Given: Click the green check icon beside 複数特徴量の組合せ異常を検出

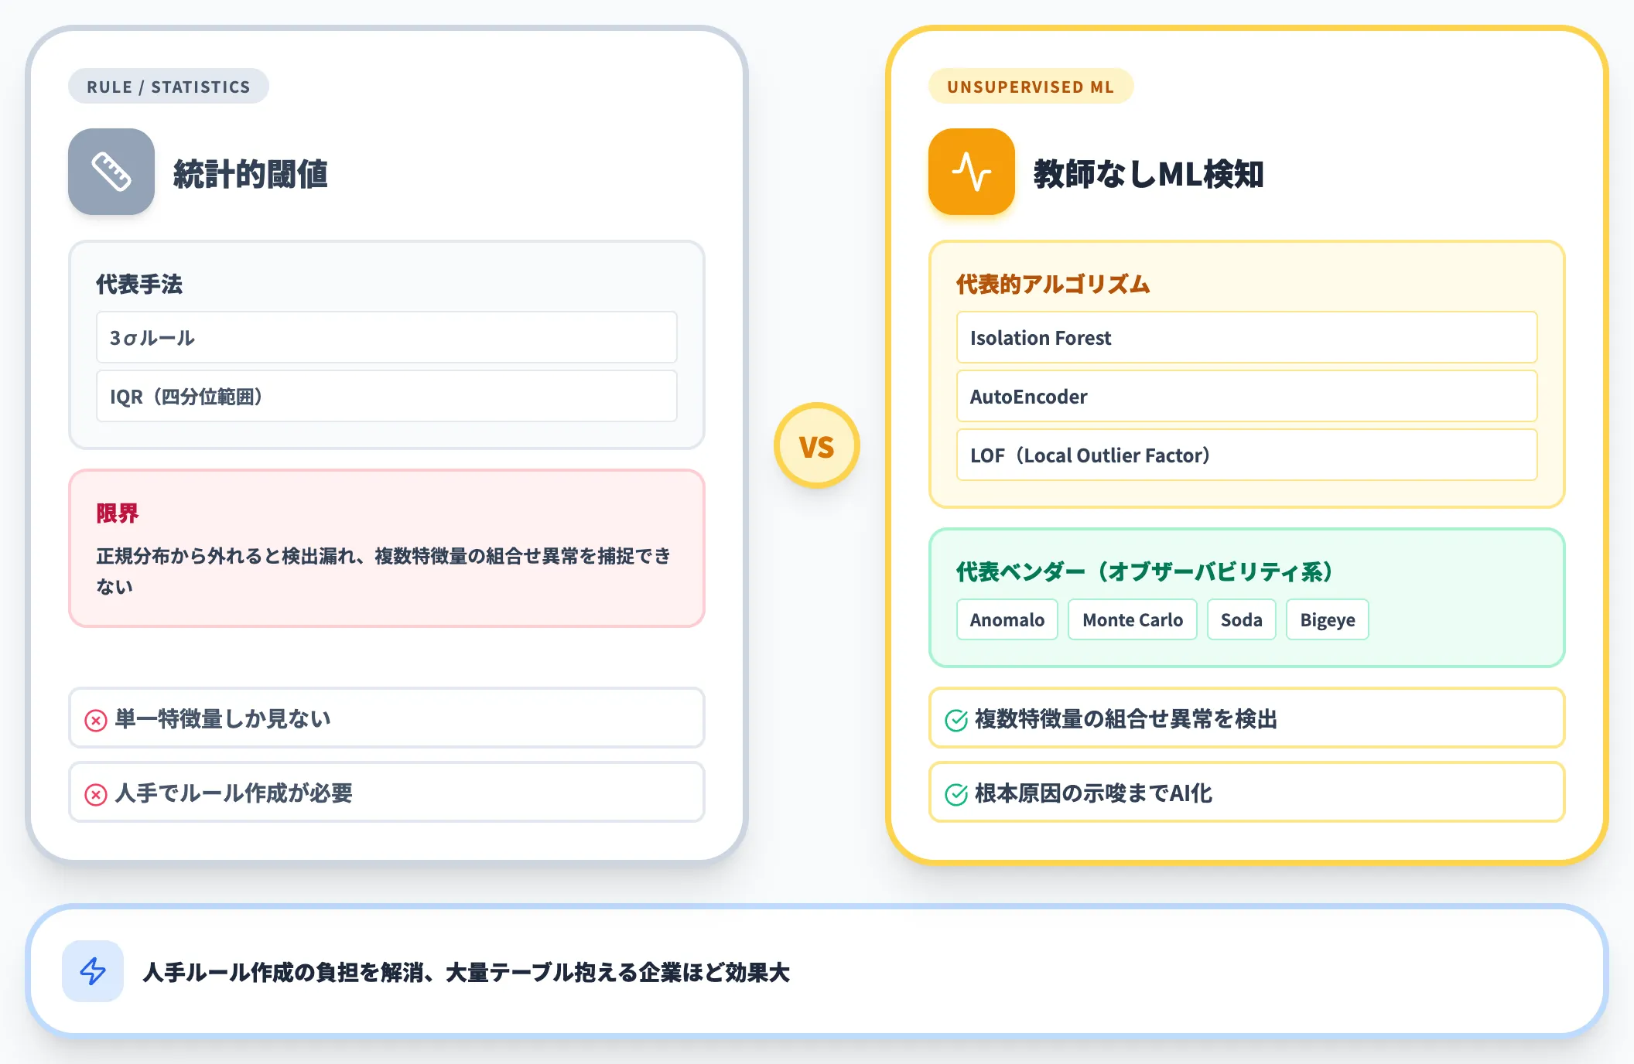Looking at the screenshot, I should coord(956,721).
